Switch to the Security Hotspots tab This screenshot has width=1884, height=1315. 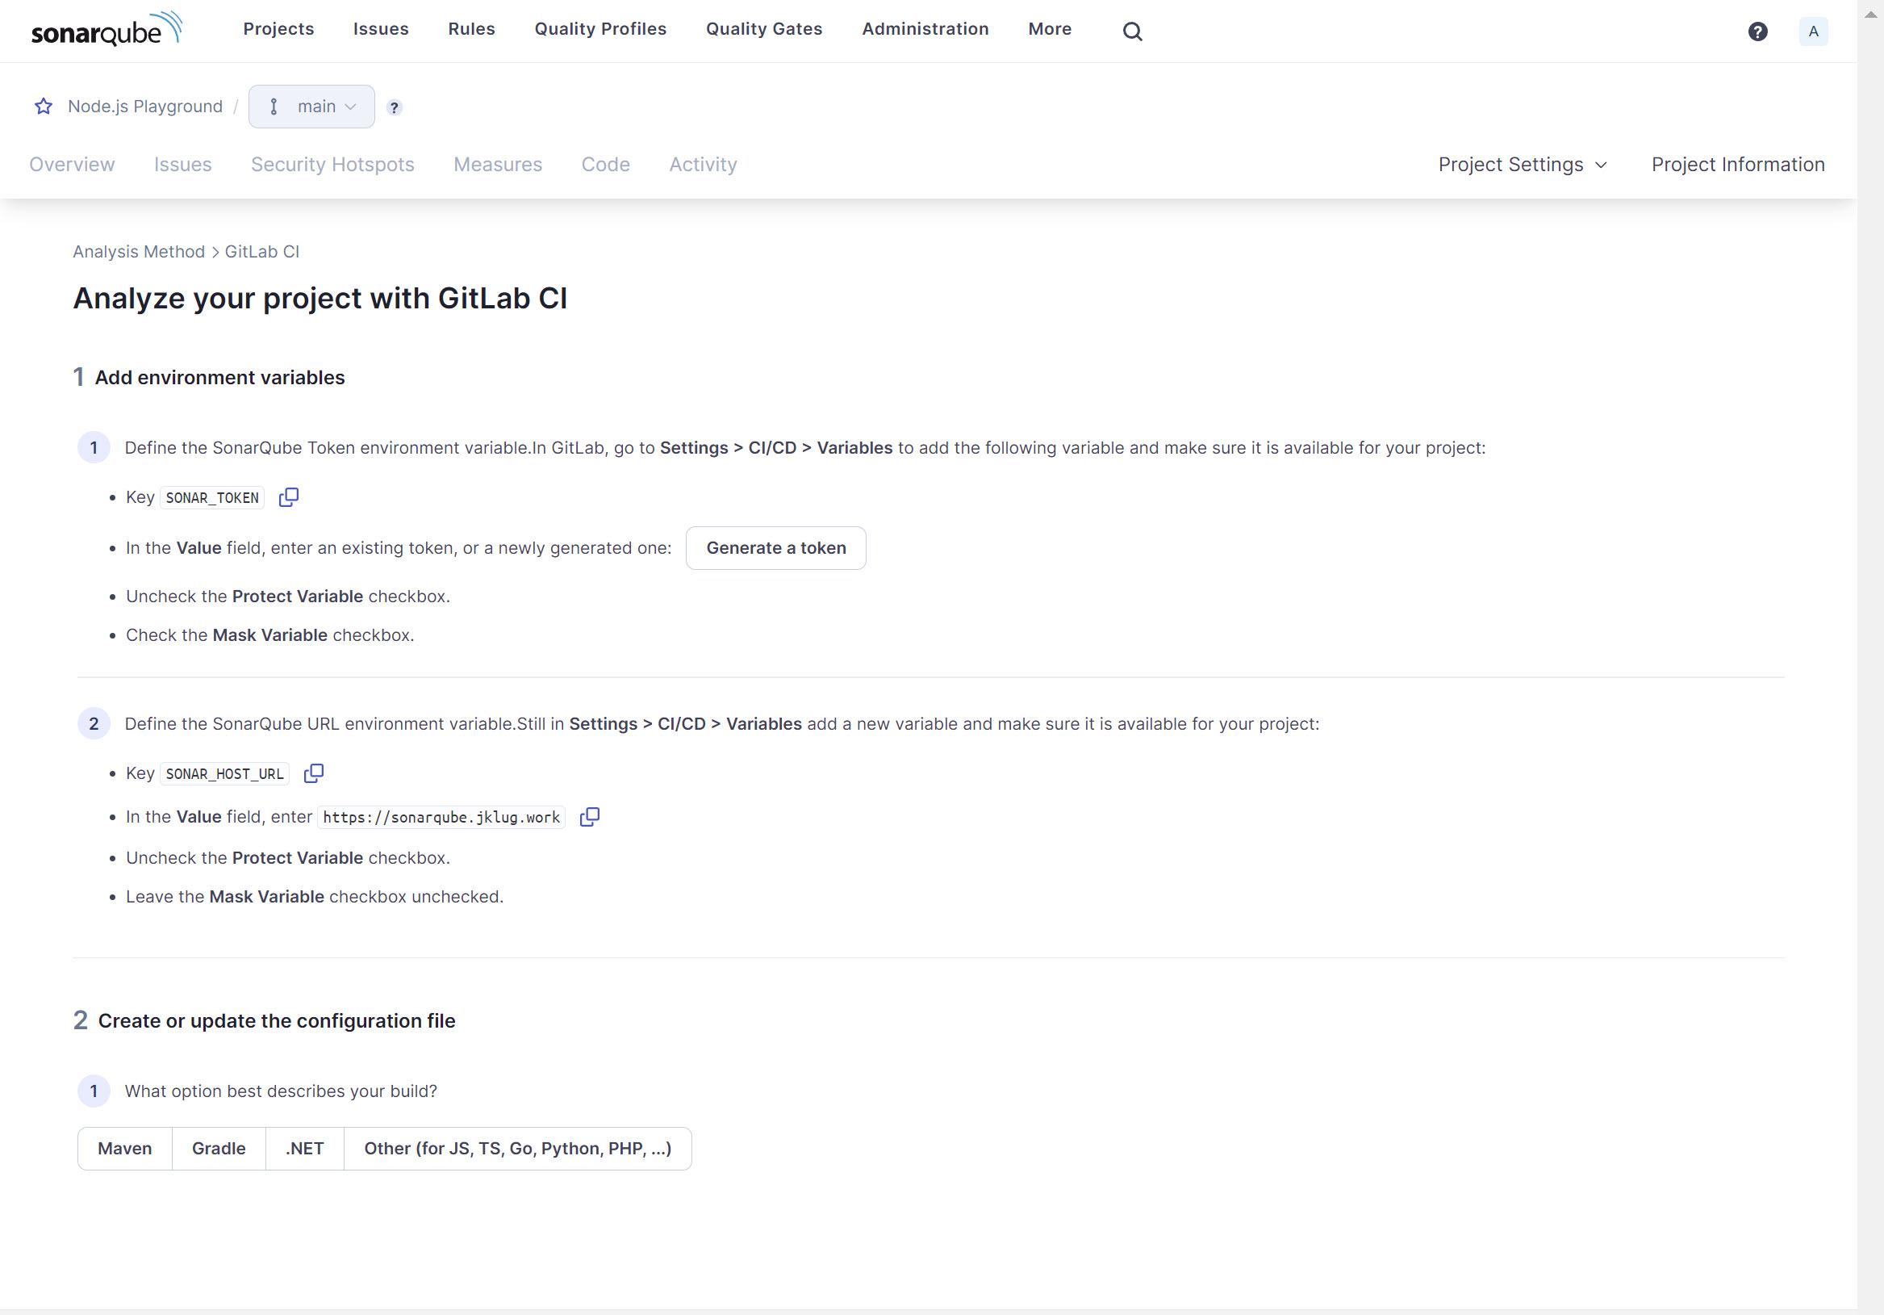(332, 165)
